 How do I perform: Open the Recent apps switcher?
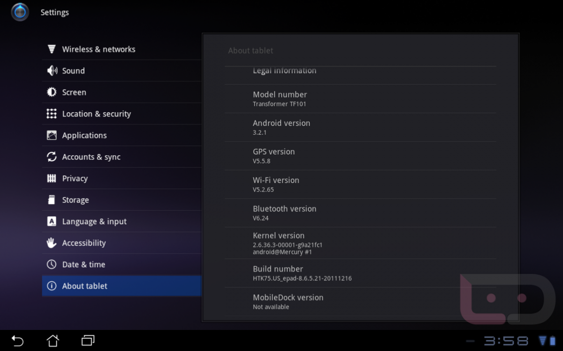pos(88,340)
